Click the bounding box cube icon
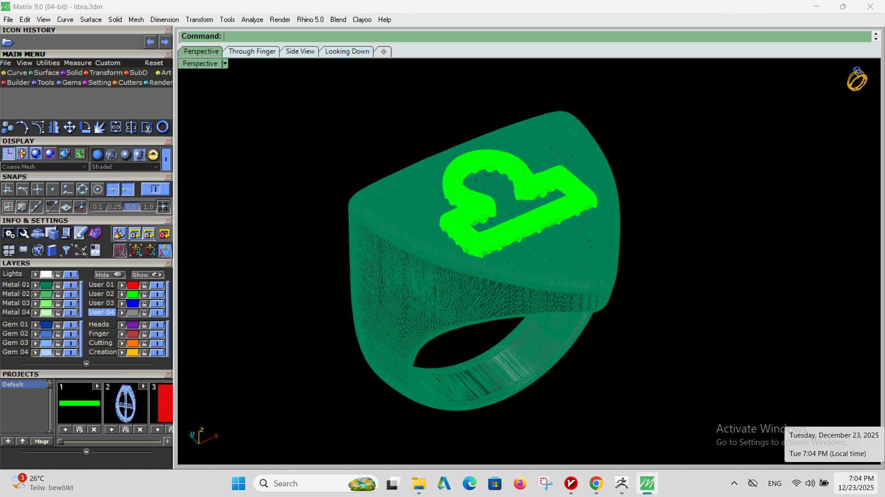 tap(38, 250)
